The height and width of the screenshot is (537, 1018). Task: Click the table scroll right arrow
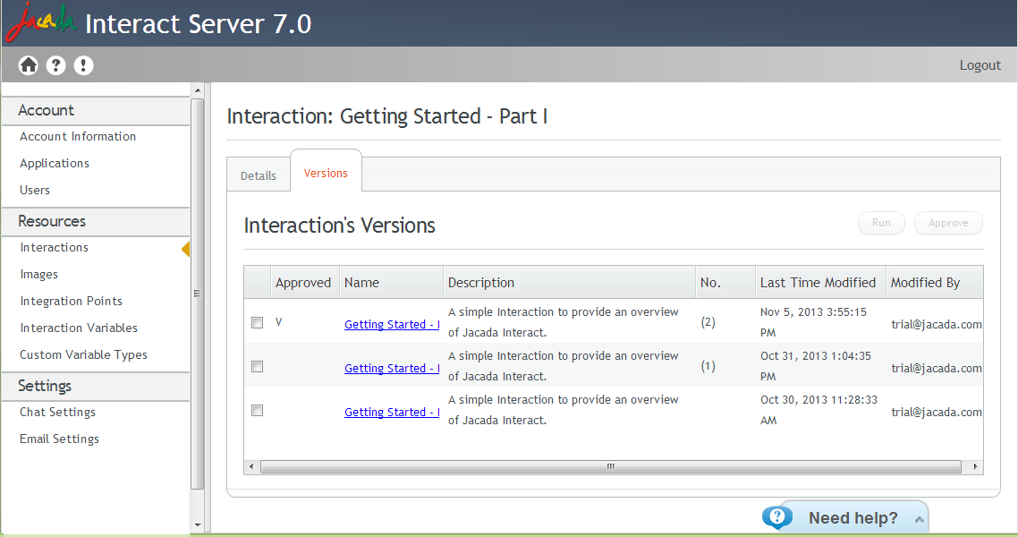[975, 467]
